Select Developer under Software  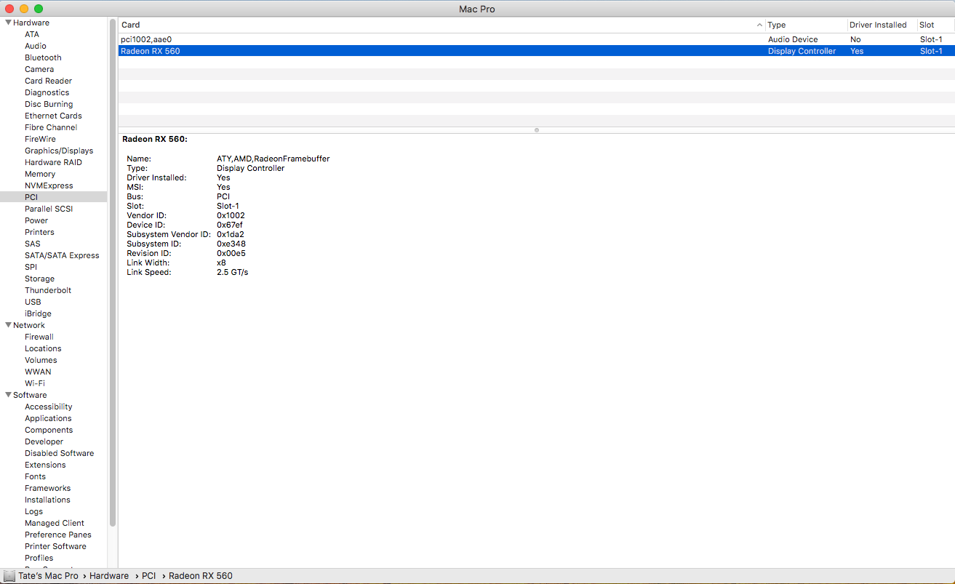coord(44,441)
